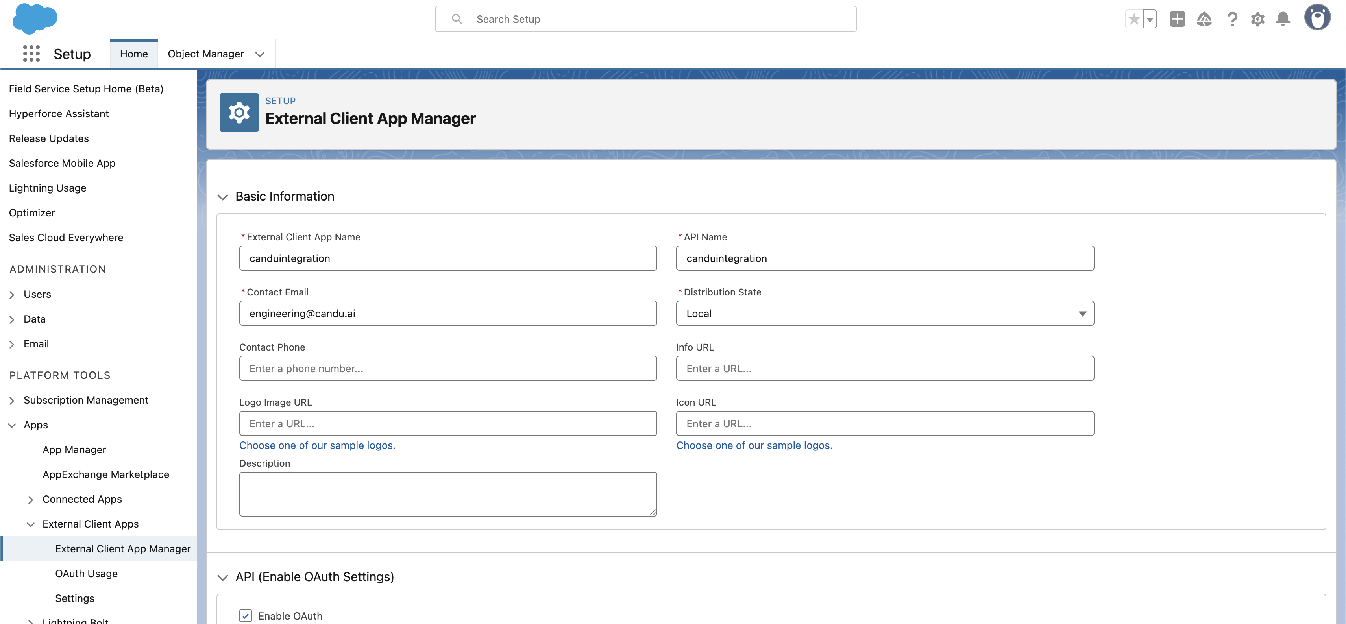Open the Setup gear menu
The image size is (1346, 624).
1257,19
